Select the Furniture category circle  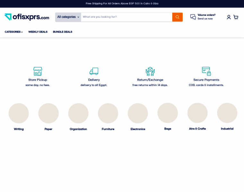click(108, 113)
